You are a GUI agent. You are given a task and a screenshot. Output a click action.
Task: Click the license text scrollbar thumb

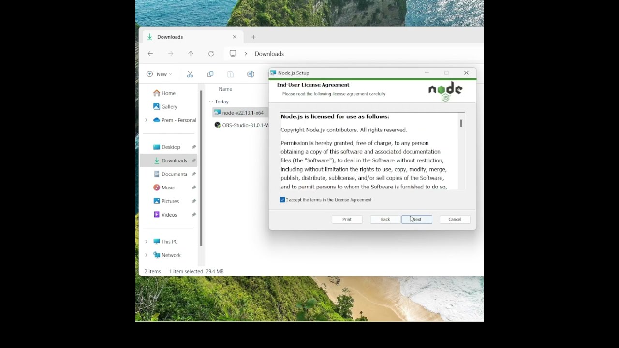[461, 123]
